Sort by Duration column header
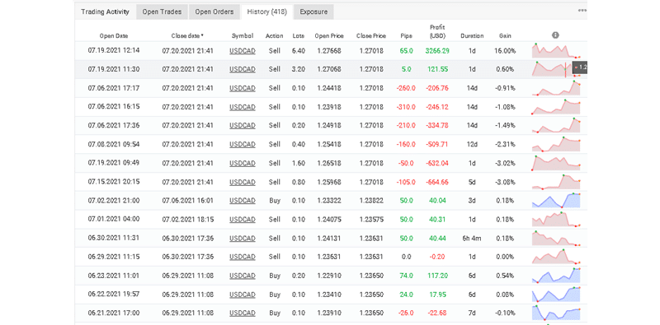 click(472, 36)
